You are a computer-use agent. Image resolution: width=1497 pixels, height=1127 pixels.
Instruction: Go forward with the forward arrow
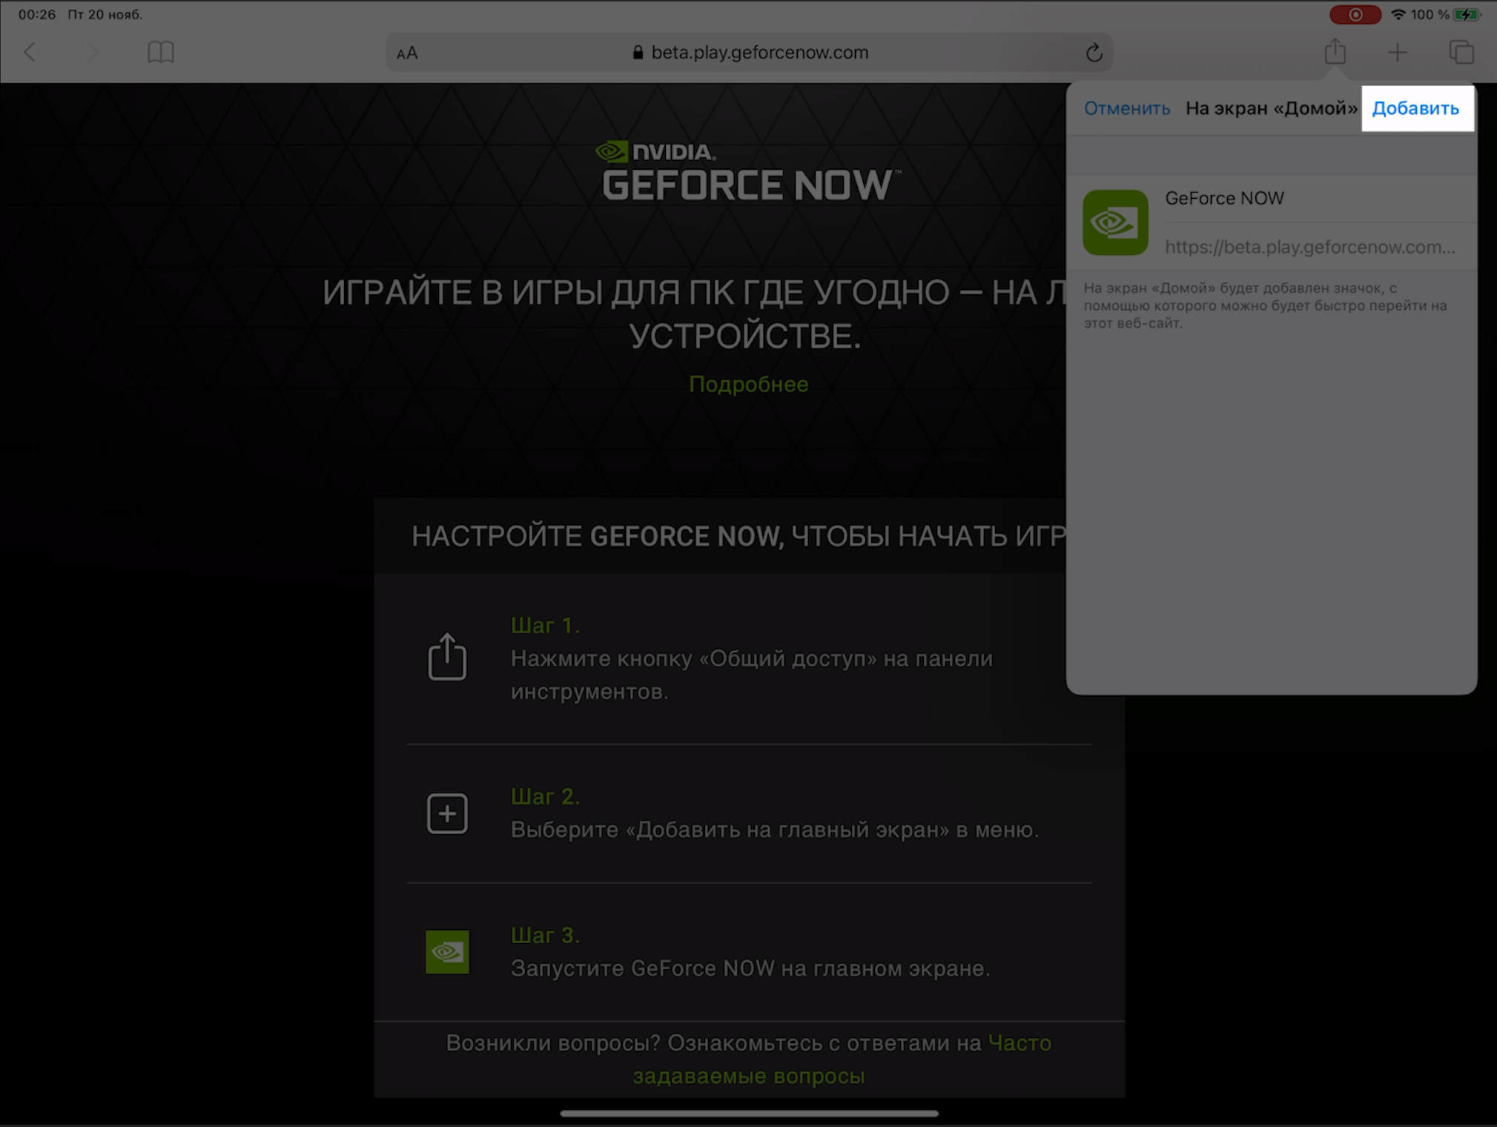pyautogui.click(x=93, y=52)
